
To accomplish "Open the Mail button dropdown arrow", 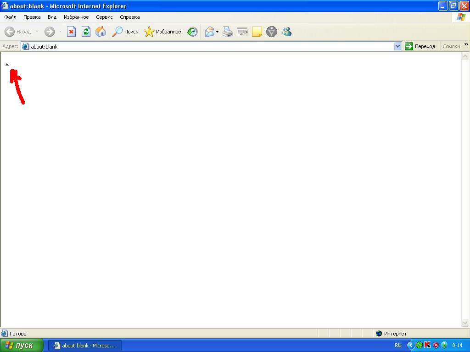I will coord(218,32).
